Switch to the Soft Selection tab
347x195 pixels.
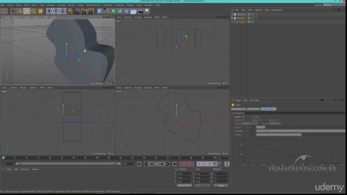[268, 109]
